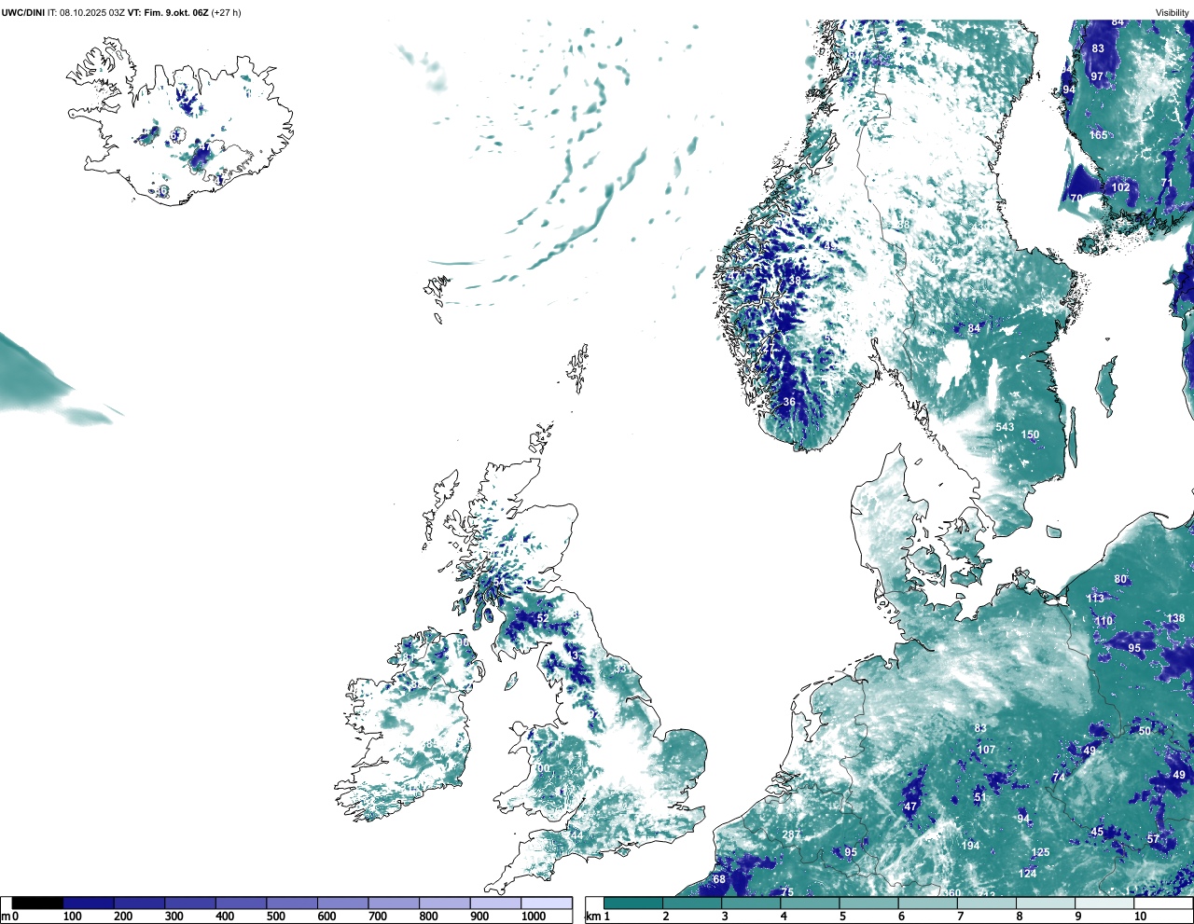This screenshot has height=924, width=1194.
Task: Click the '125' visibility value map label
Action: [x=1040, y=852]
